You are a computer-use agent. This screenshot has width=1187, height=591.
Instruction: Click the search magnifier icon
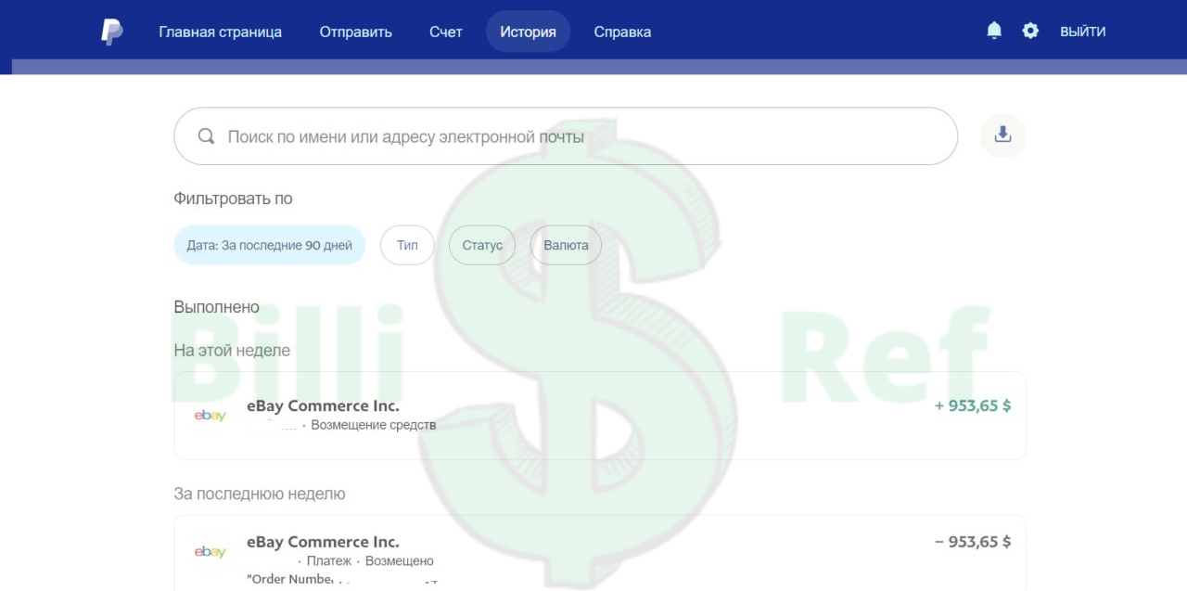click(x=207, y=136)
